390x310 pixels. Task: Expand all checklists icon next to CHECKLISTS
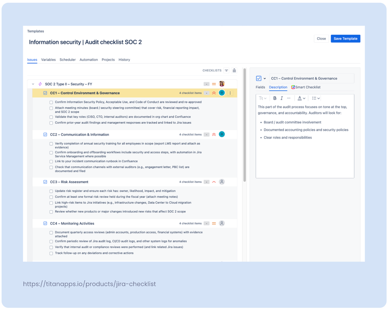tap(234, 70)
